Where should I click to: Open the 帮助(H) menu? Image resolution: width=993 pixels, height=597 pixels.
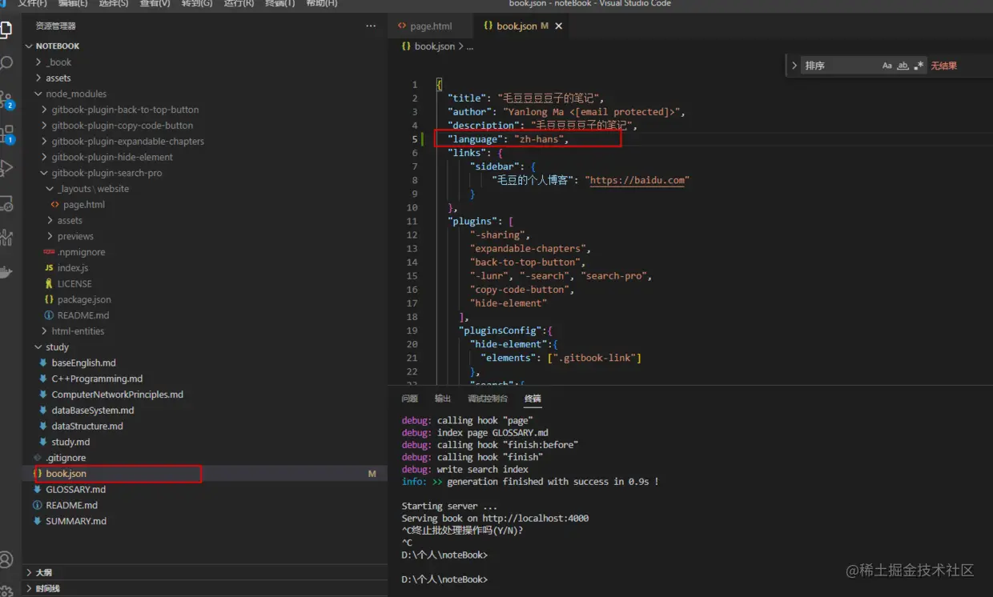pyautogui.click(x=322, y=3)
